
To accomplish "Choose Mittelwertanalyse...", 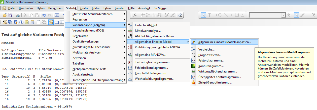I will [158, 31].
